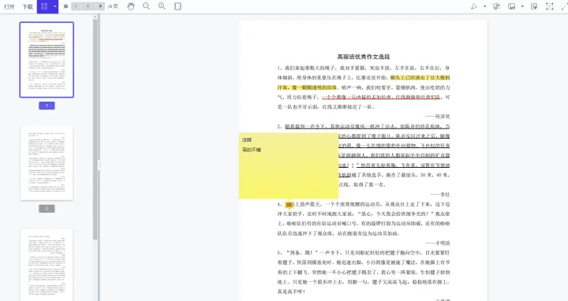Click the 打开 (Open) button
The height and width of the screenshot is (301, 568).
[9, 6]
